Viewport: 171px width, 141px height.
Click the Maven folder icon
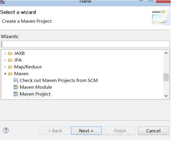(10, 74)
